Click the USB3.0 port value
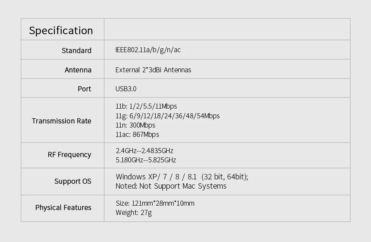 pos(126,89)
